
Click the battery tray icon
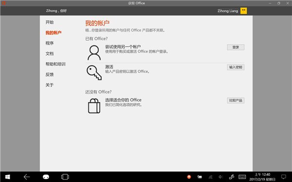[200, 177]
